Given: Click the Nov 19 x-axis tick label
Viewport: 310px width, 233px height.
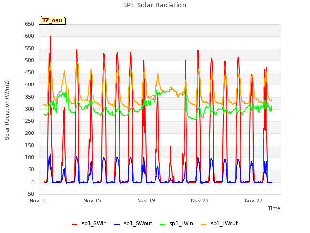Looking at the screenshot, I should [146, 200].
